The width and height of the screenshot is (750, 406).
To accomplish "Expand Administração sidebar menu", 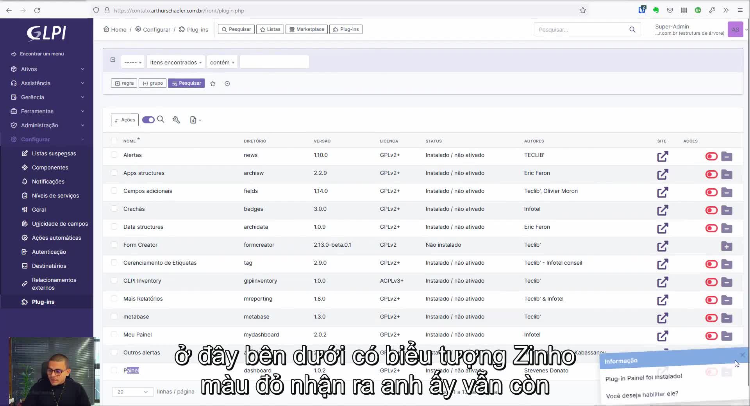I will tap(47, 125).
